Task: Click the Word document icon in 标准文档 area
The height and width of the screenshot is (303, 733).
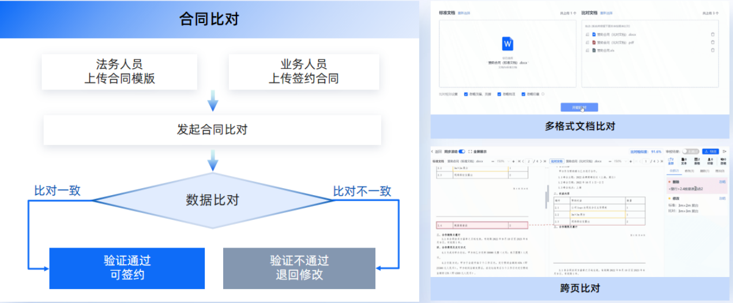Action: tap(508, 44)
